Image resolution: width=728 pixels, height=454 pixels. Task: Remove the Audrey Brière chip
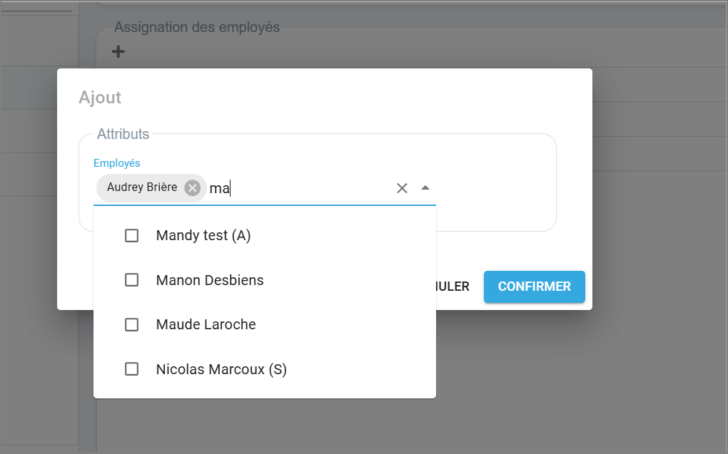coord(192,188)
